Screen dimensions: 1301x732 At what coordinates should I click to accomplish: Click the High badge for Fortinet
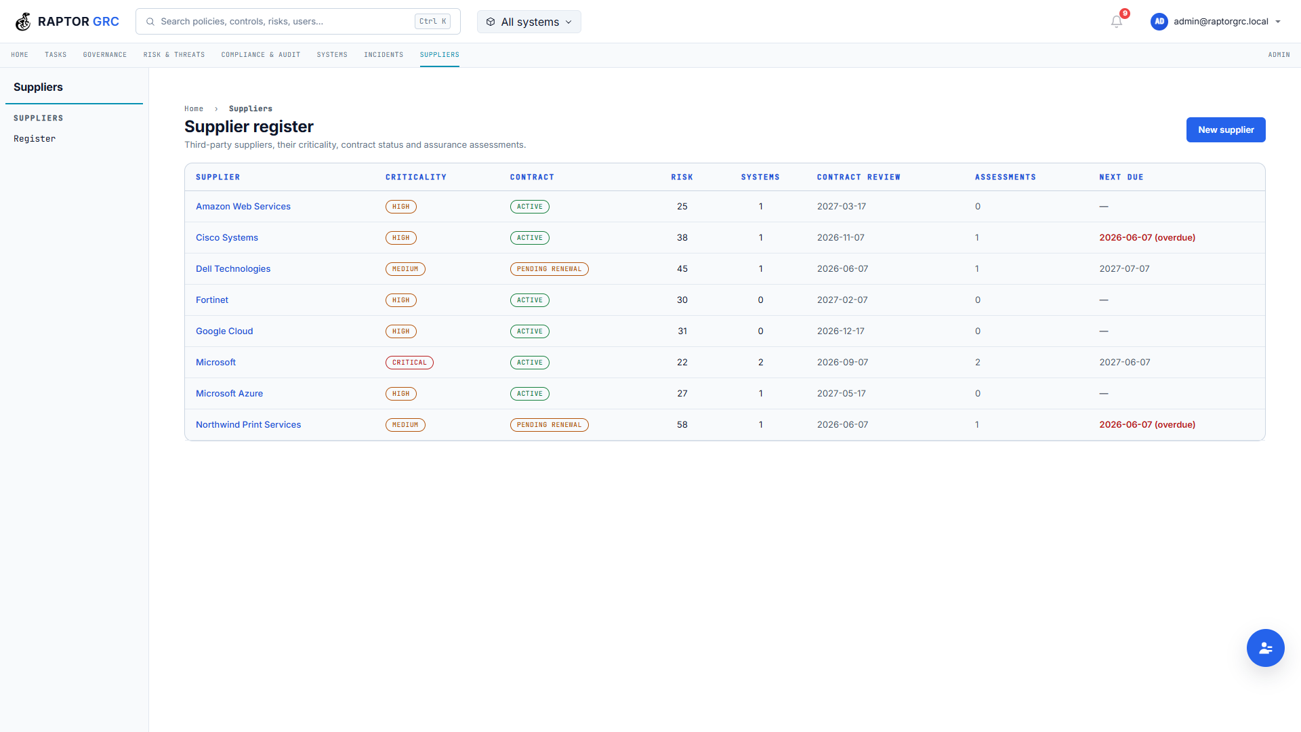[401, 300]
